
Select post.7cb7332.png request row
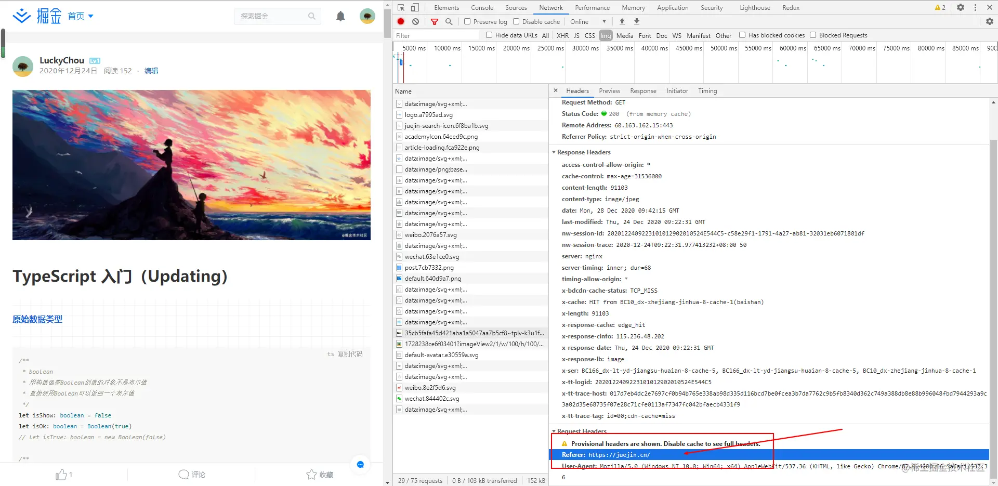(470, 268)
